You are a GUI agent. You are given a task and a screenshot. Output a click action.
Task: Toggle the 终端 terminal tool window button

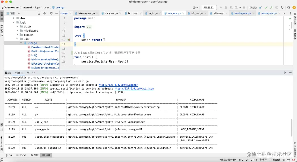(46, 155)
